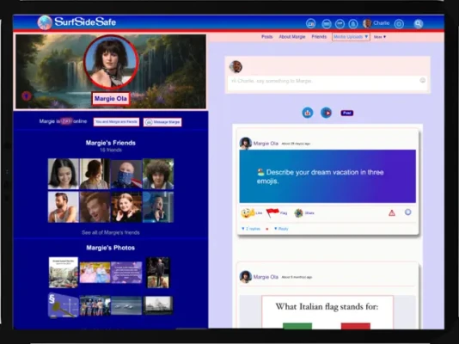Click the Charlie username in the header

[x=382, y=23]
